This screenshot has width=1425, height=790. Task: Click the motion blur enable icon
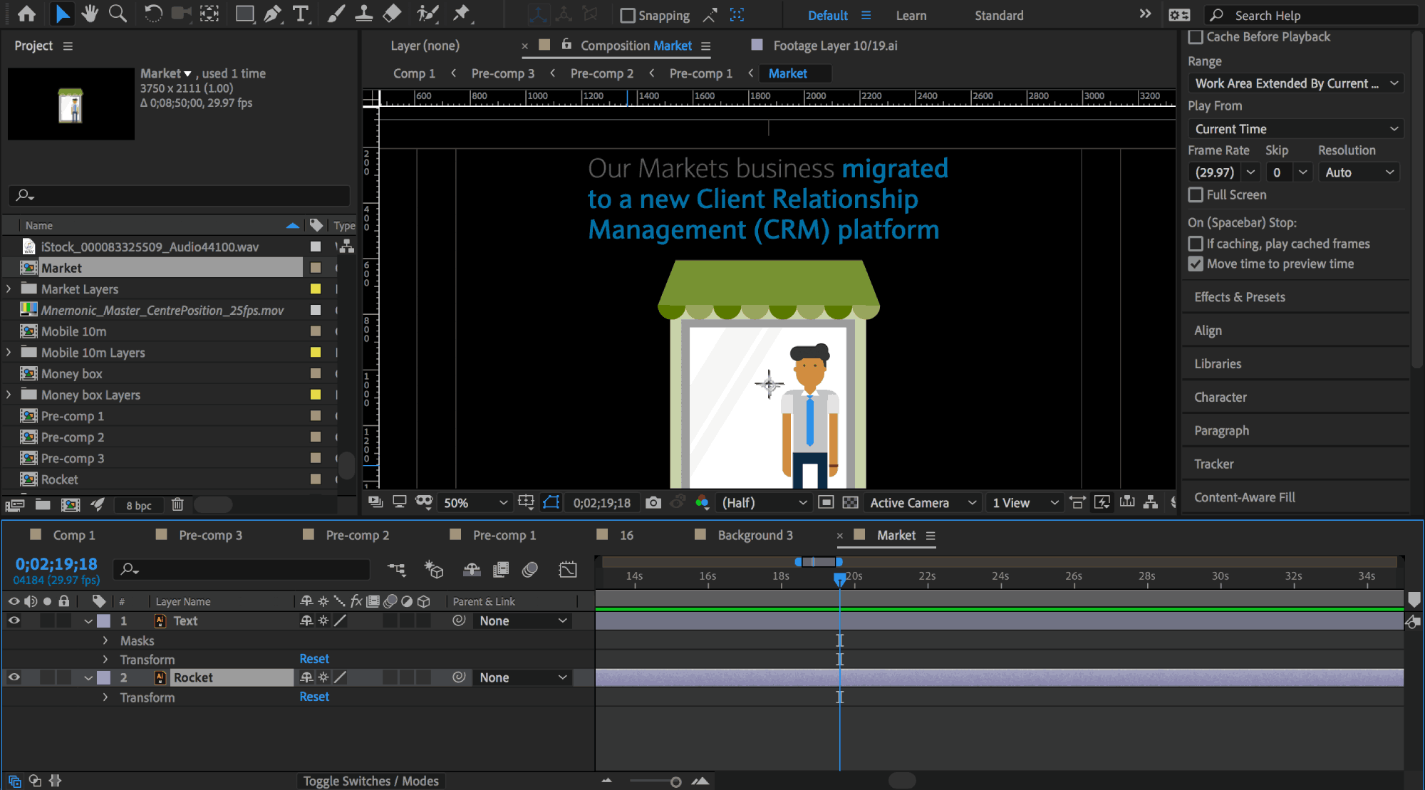(529, 569)
